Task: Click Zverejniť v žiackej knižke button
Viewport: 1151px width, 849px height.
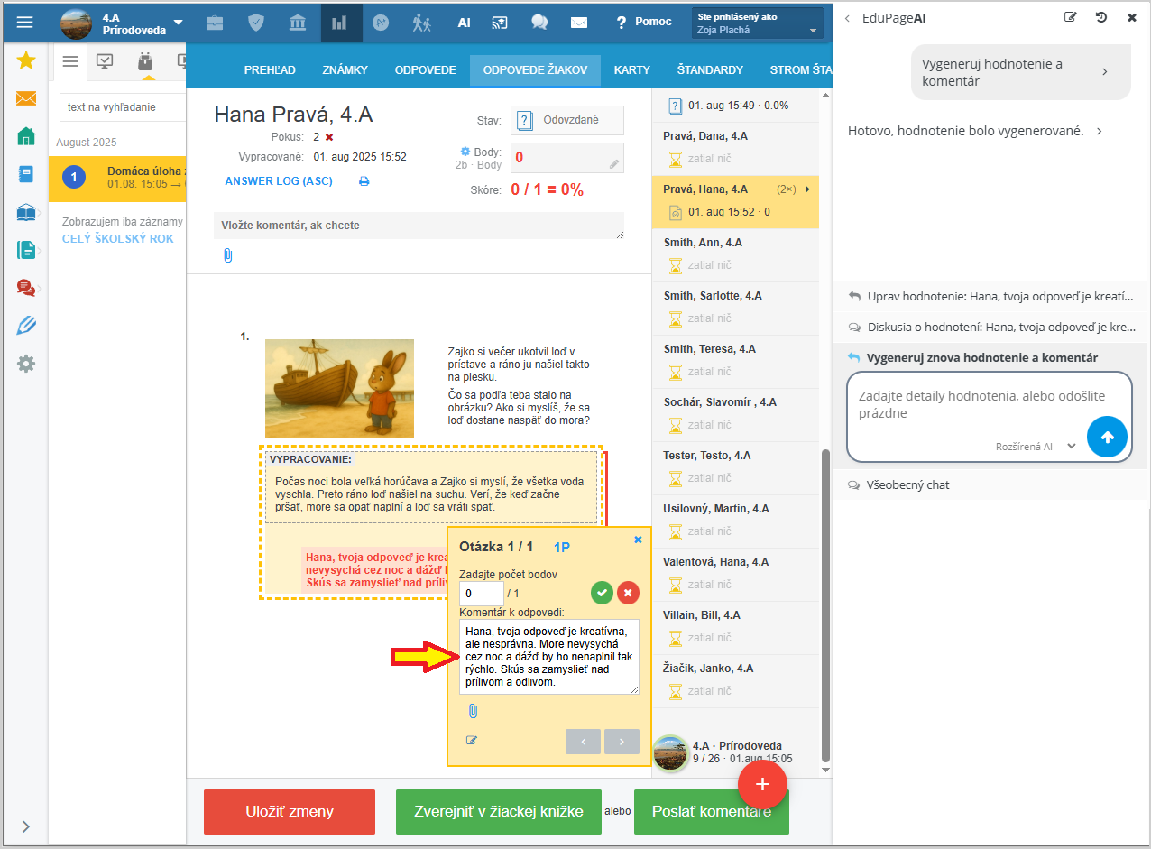Action: coord(498,811)
